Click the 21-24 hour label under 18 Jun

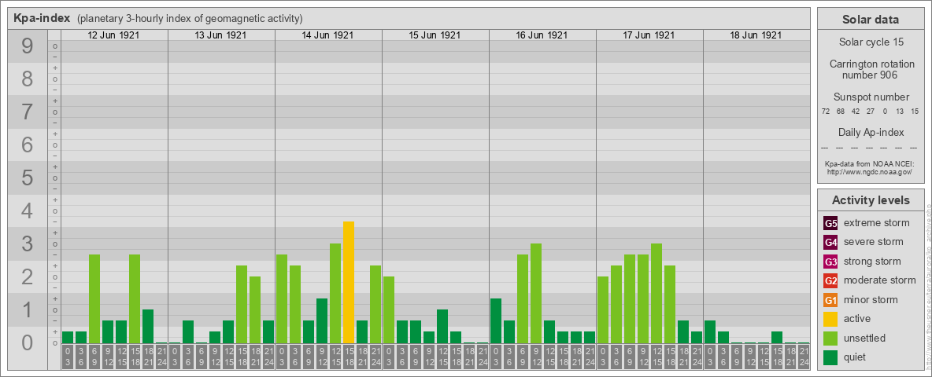804,357
